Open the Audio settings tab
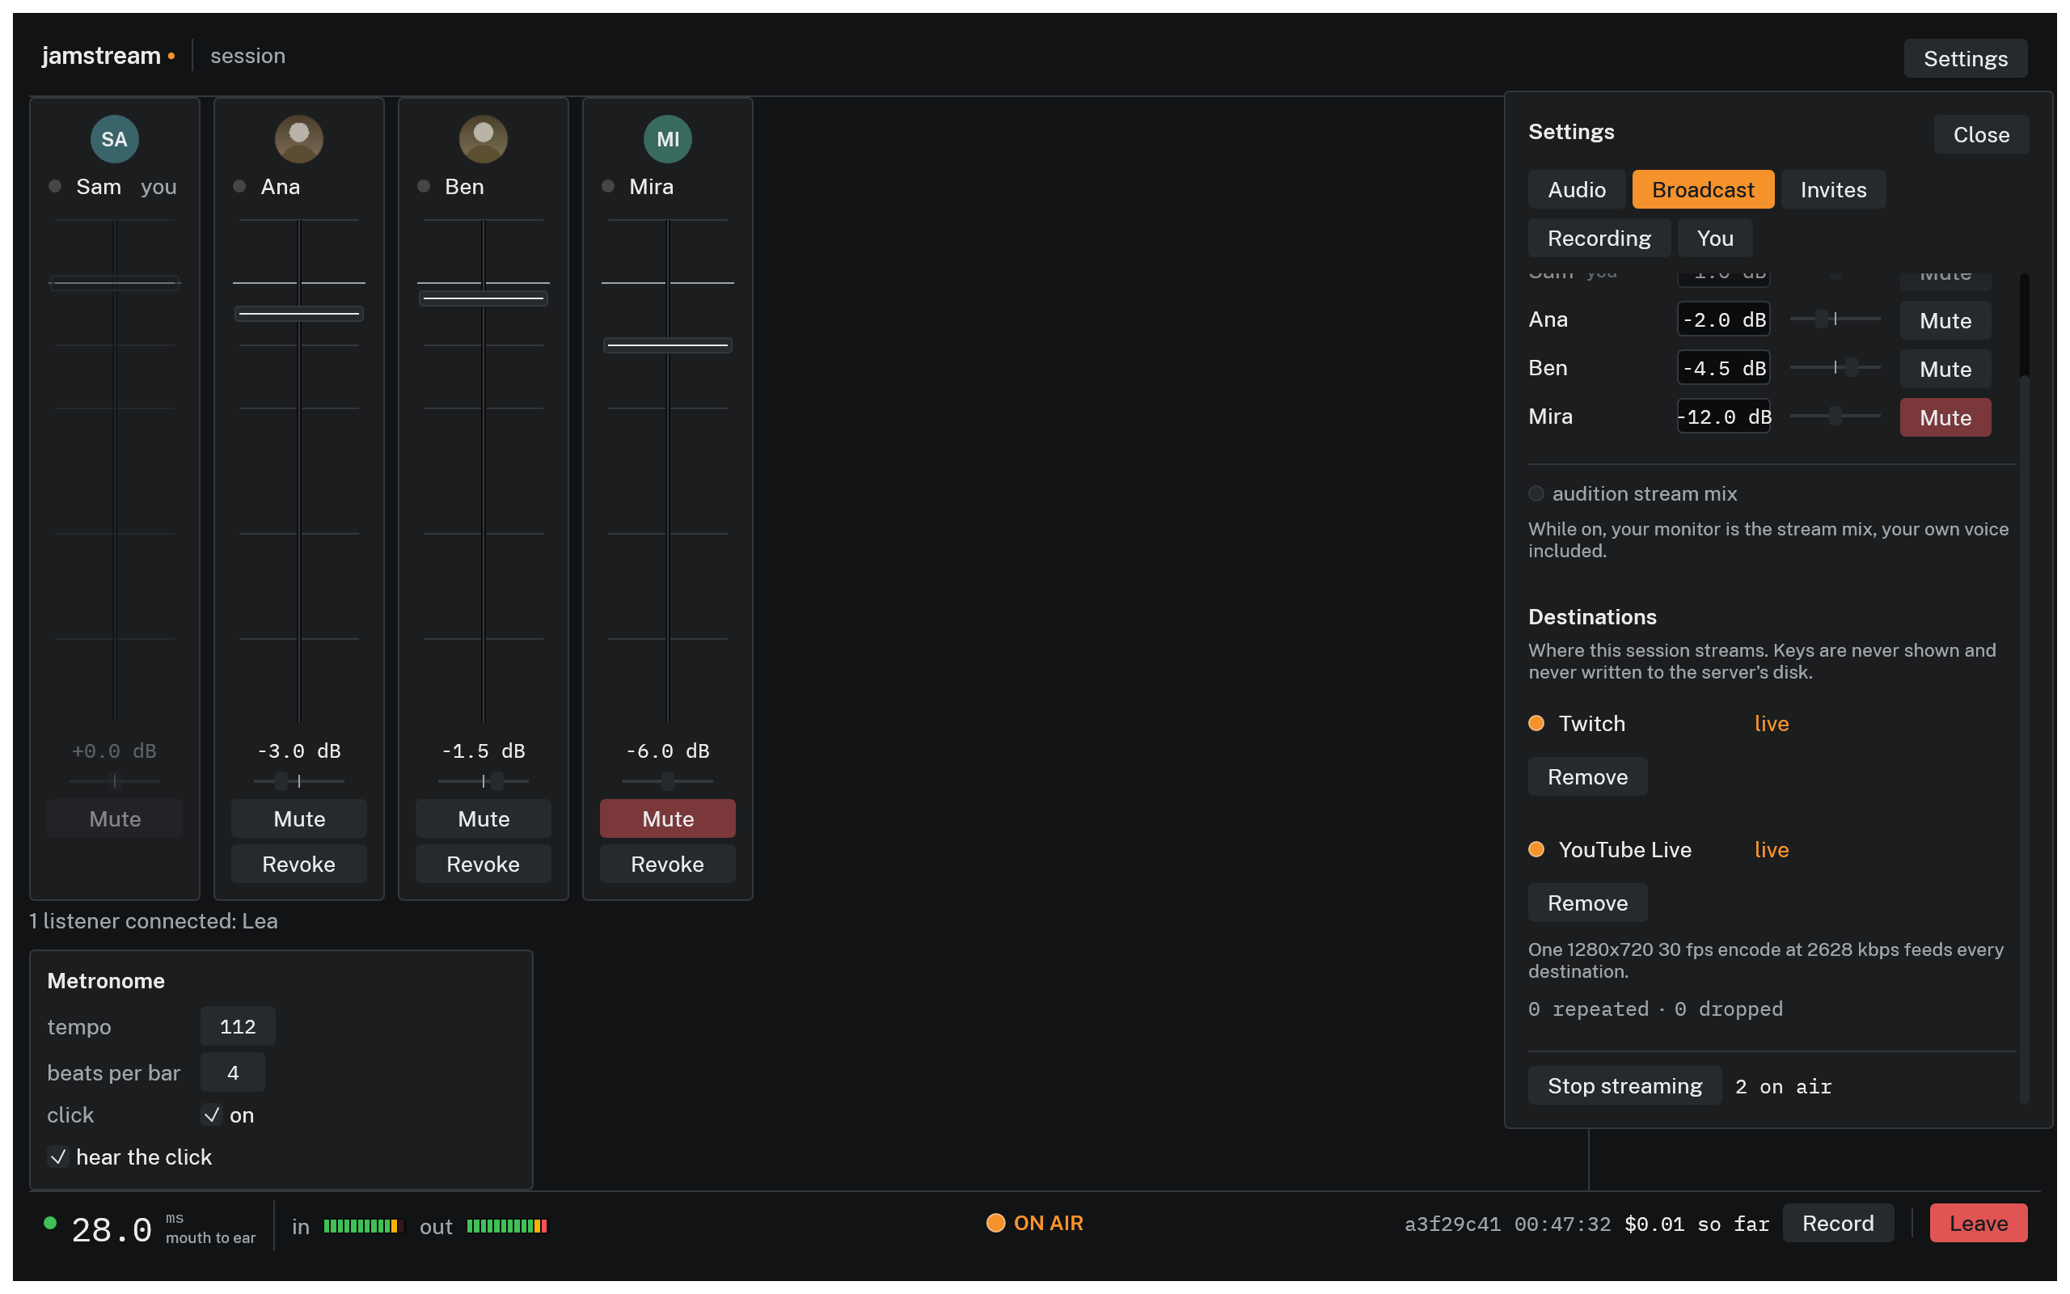2070x1294 pixels. 1577,189
